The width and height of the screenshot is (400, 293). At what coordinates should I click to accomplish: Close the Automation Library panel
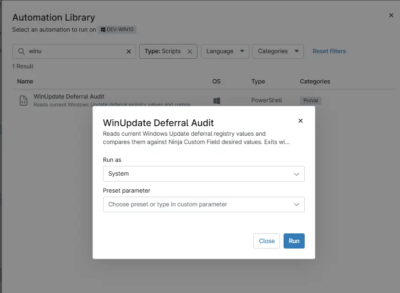click(391, 15)
